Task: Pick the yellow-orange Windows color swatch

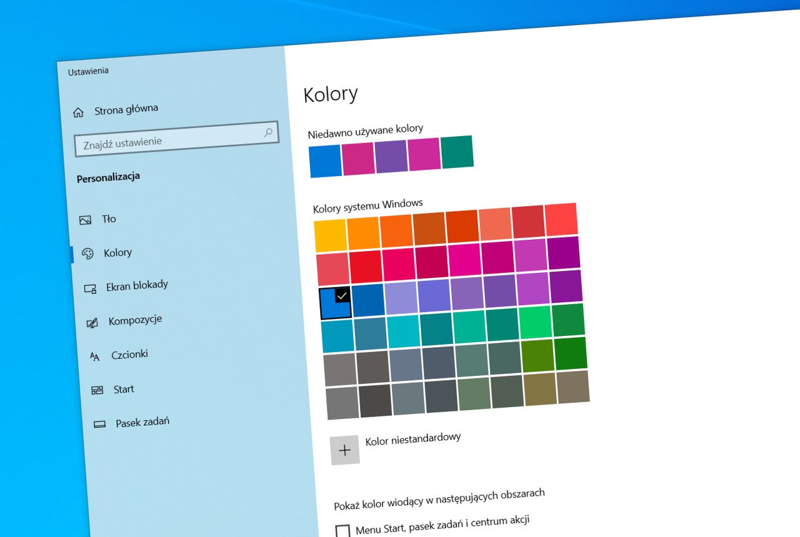Action: click(x=332, y=232)
